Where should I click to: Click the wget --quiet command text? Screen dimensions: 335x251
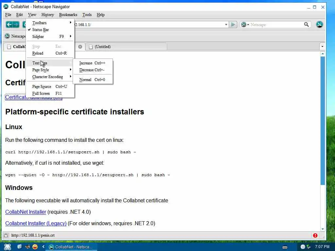point(88,175)
